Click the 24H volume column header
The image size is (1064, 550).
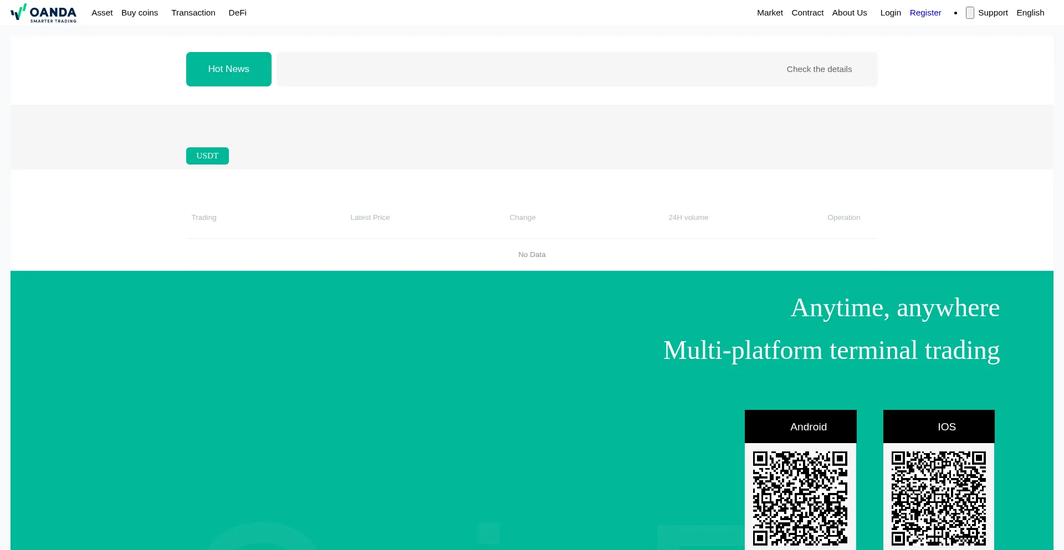pos(688,217)
